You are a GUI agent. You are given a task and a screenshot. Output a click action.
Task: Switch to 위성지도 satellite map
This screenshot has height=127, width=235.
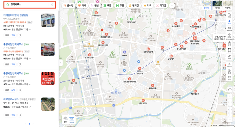pos(217,5)
